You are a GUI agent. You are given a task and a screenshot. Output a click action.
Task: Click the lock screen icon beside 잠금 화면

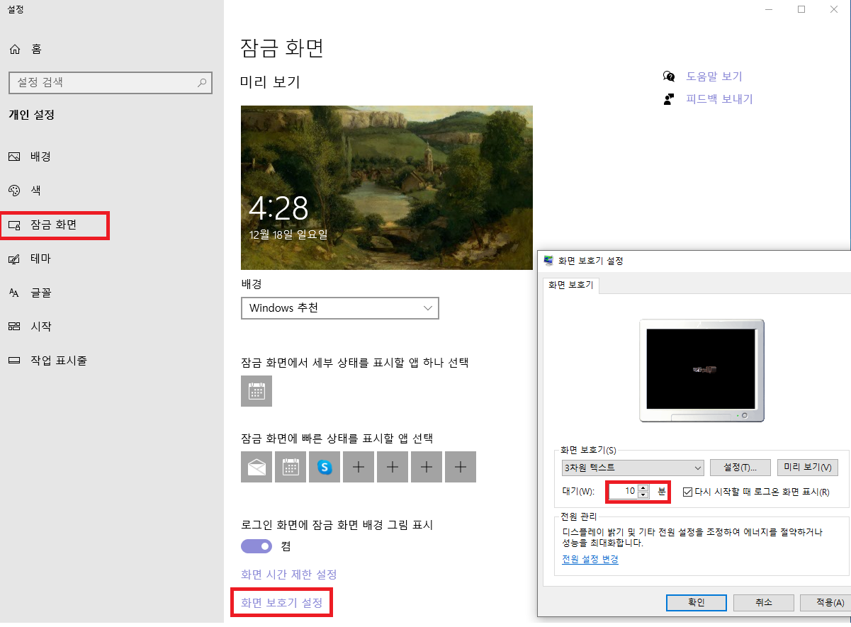pyautogui.click(x=14, y=225)
